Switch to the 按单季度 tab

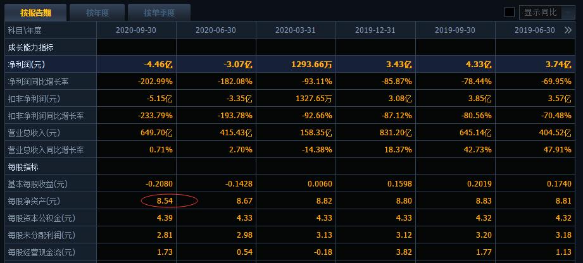point(159,13)
